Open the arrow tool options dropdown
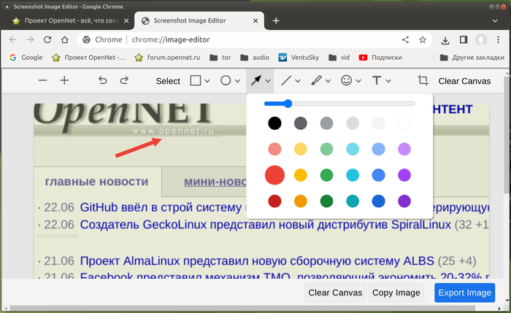511x313 pixels. (269, 81)
